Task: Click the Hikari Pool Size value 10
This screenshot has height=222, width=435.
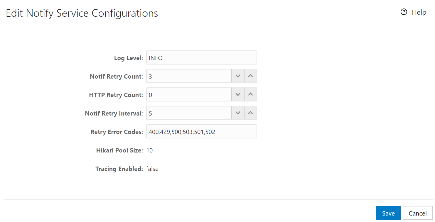Action: tap(149, 150)
